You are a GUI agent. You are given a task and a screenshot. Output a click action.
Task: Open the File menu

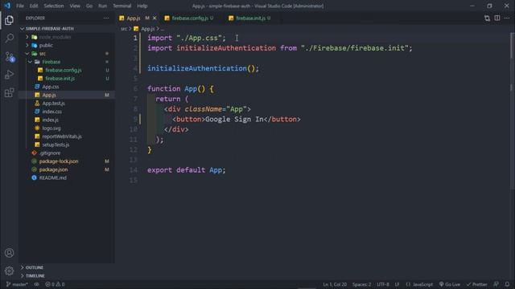click(x=20, y=6)
